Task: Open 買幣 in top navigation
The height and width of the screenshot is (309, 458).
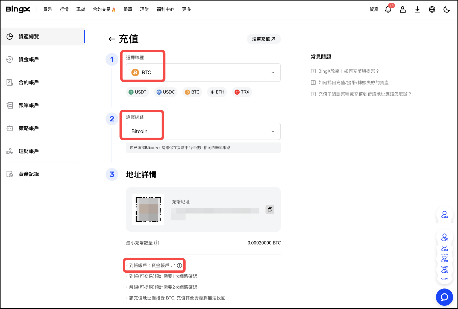Action: pos(48,9)
